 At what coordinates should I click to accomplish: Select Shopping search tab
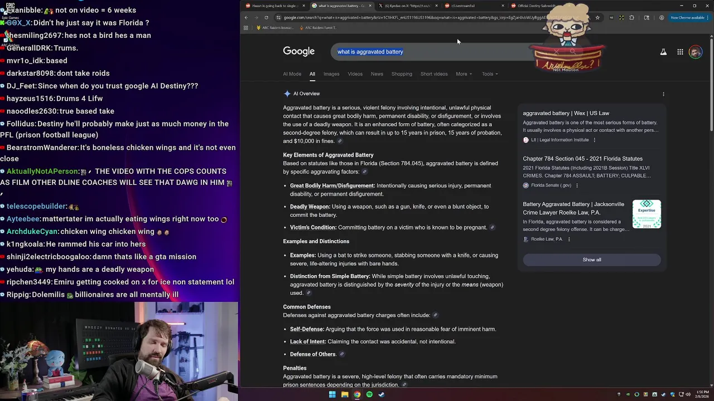(x=402, y=74)
